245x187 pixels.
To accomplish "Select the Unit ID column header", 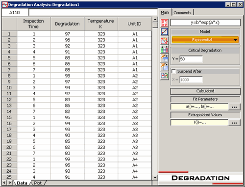I will click(135, 24).
